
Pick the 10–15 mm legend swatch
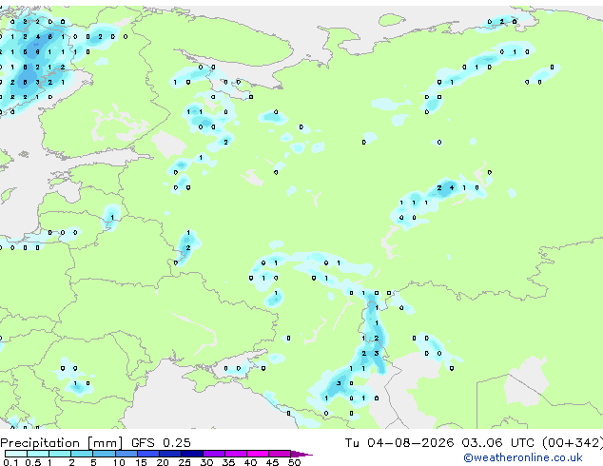(126, 454)
